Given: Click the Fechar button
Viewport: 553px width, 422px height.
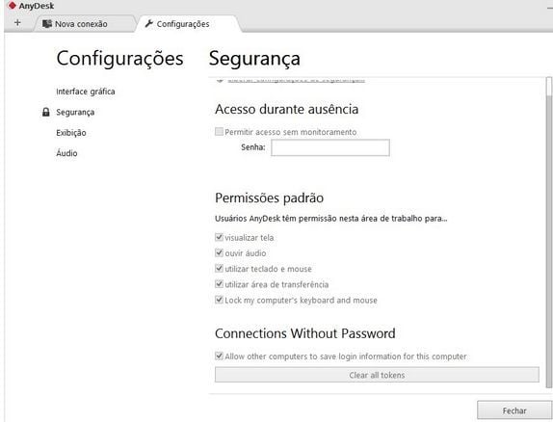Looking at the screenshot, I should click(514, 410).
